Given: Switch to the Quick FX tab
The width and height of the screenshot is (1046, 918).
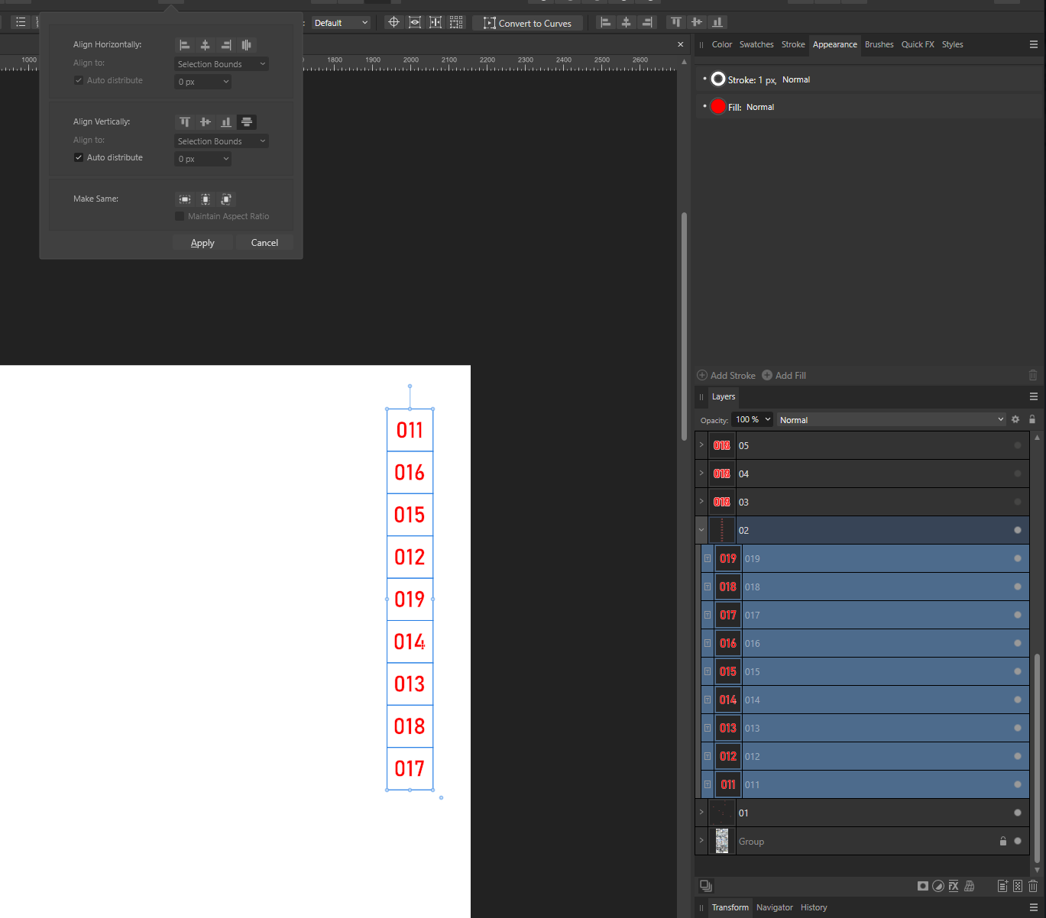Looking at the screenshot, I should [x=918, y=44].
